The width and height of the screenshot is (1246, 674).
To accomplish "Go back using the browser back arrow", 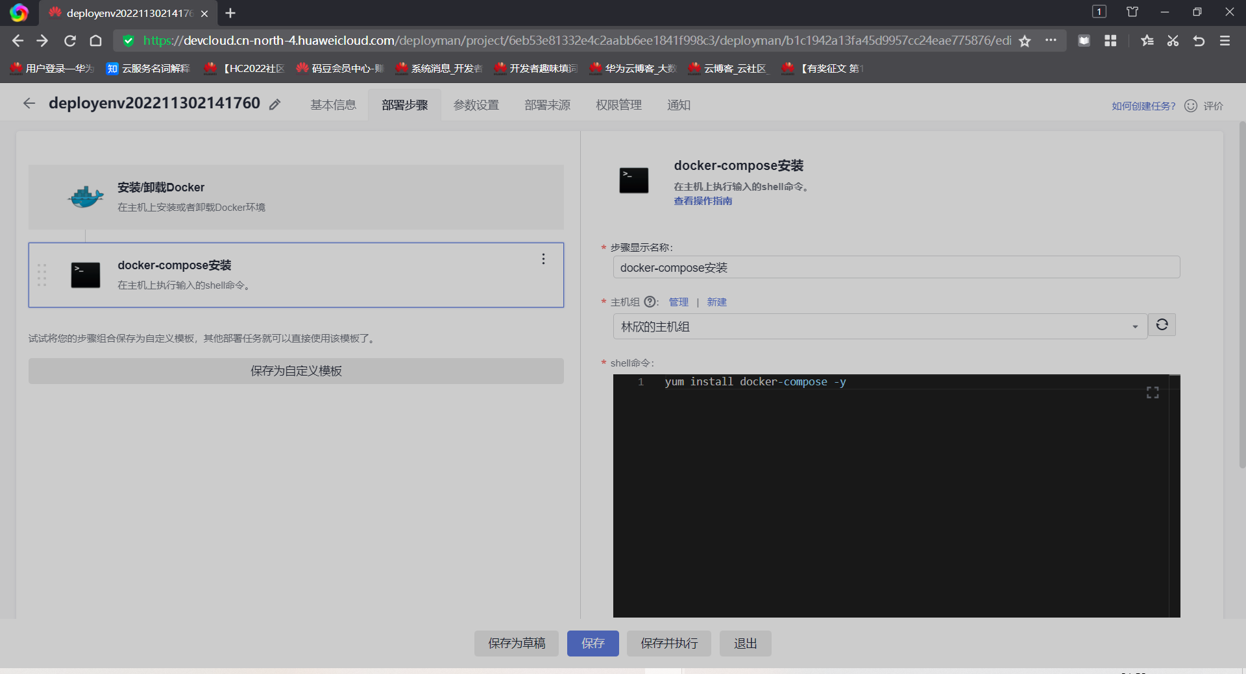I will click(x=18, y=41).
